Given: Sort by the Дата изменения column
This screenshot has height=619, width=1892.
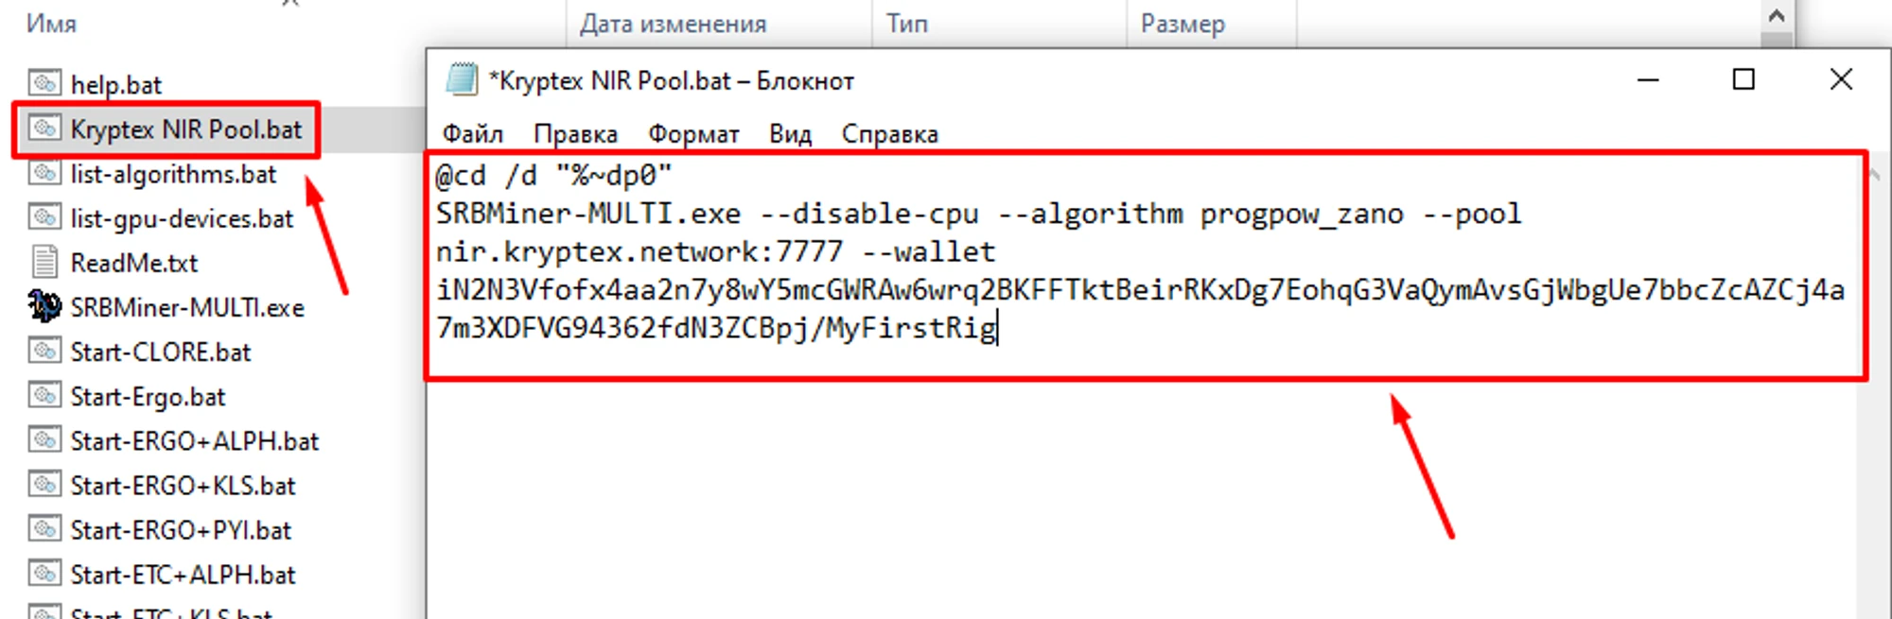Looking at the screenshot, I should 673,24.
